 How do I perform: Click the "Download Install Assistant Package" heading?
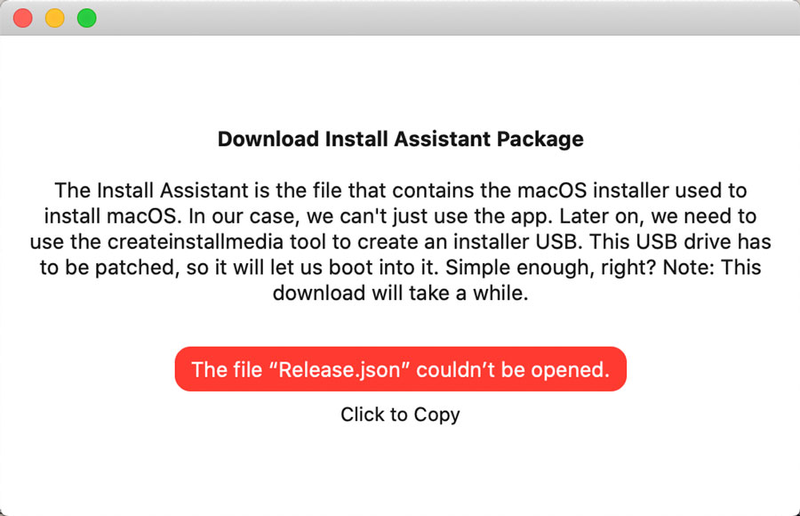(x=400, y=140)
